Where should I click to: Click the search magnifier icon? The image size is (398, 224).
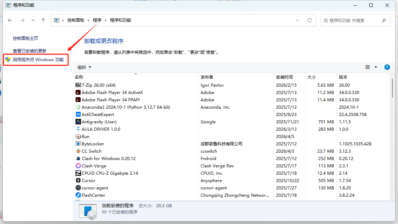tap(384, 20)
